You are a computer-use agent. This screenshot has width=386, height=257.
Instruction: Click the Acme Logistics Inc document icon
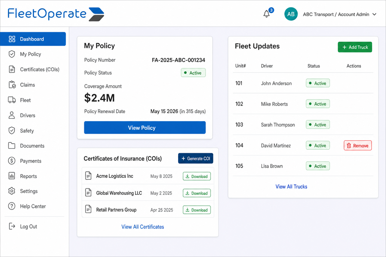tap(88, 176)
